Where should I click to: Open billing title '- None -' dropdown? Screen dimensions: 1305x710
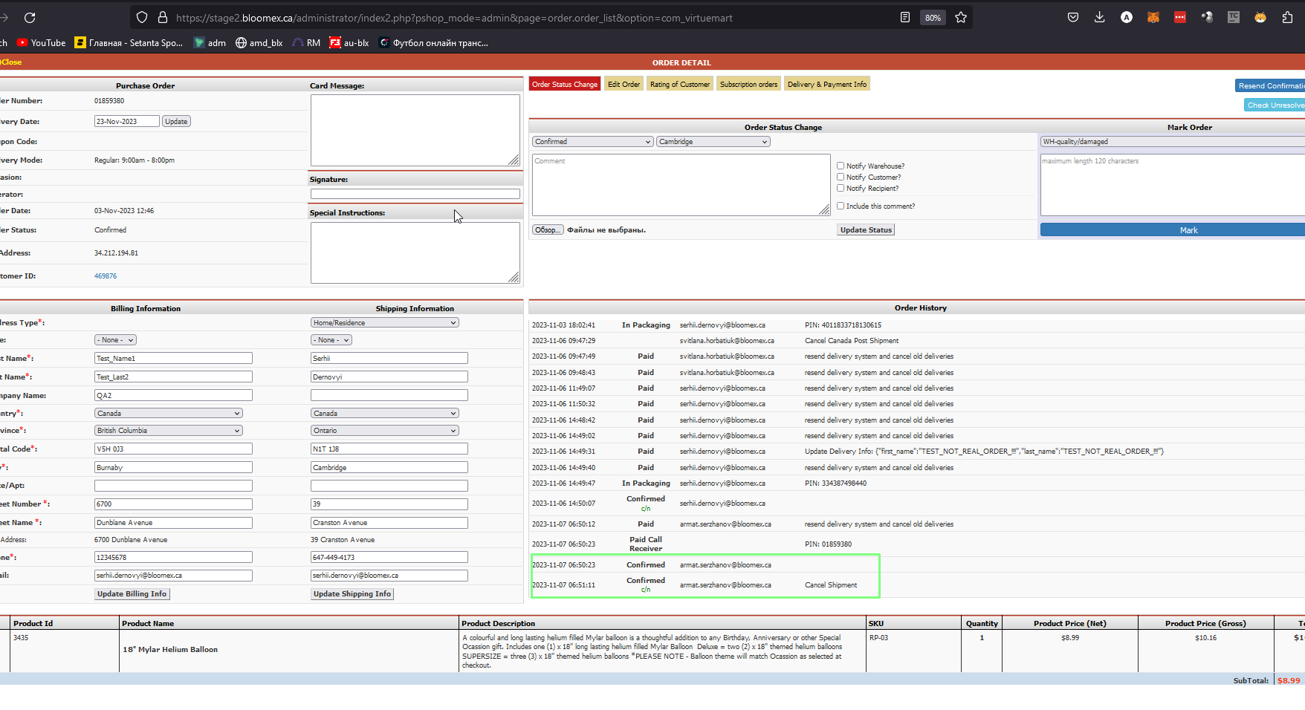click(115, 339)
